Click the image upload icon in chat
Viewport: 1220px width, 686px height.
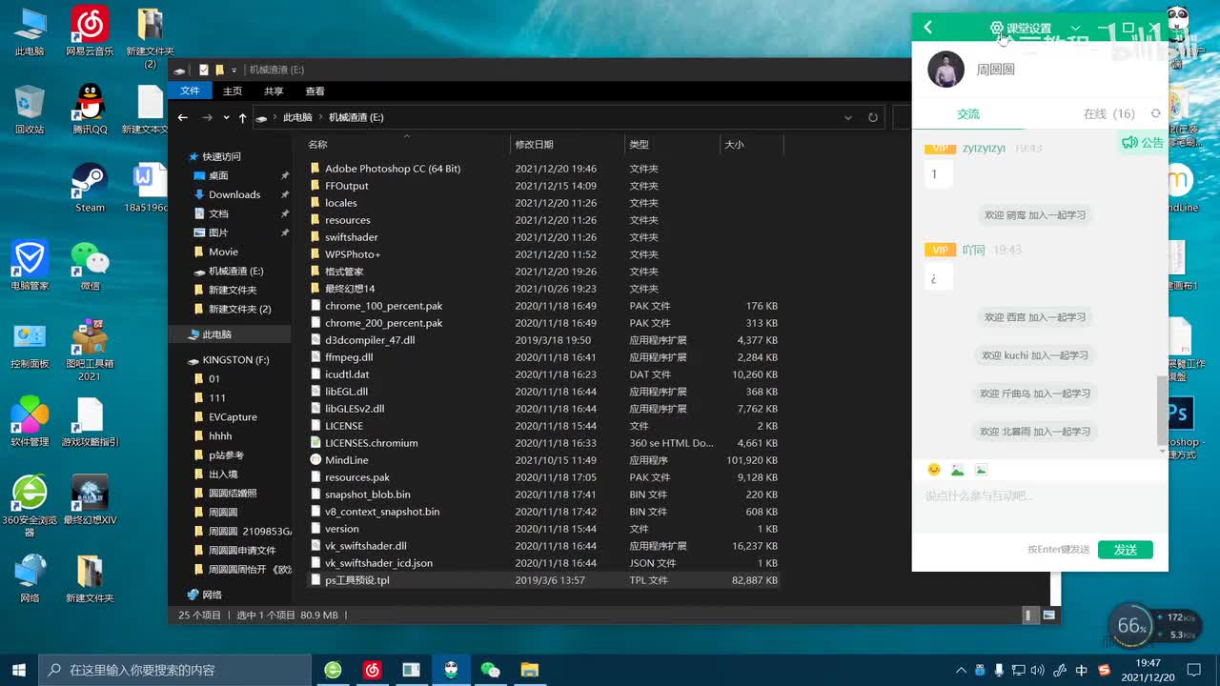pyautogui.click(x=957, y=470)
